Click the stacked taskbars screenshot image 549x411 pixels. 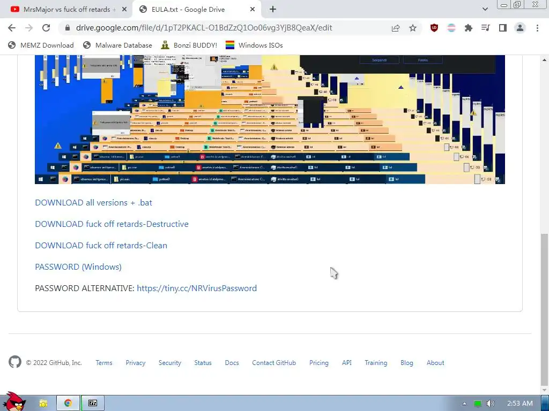click(270, 119)
